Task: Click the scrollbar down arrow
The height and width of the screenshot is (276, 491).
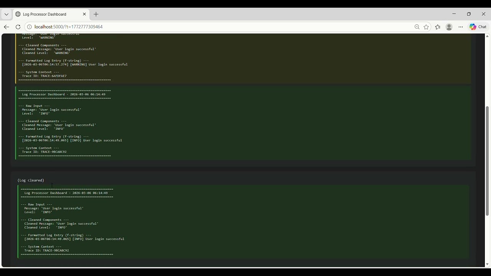Action: click(488, 264)
